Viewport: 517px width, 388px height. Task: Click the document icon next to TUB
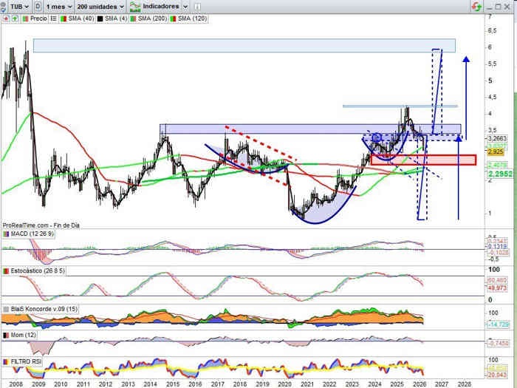pos(38,6)
